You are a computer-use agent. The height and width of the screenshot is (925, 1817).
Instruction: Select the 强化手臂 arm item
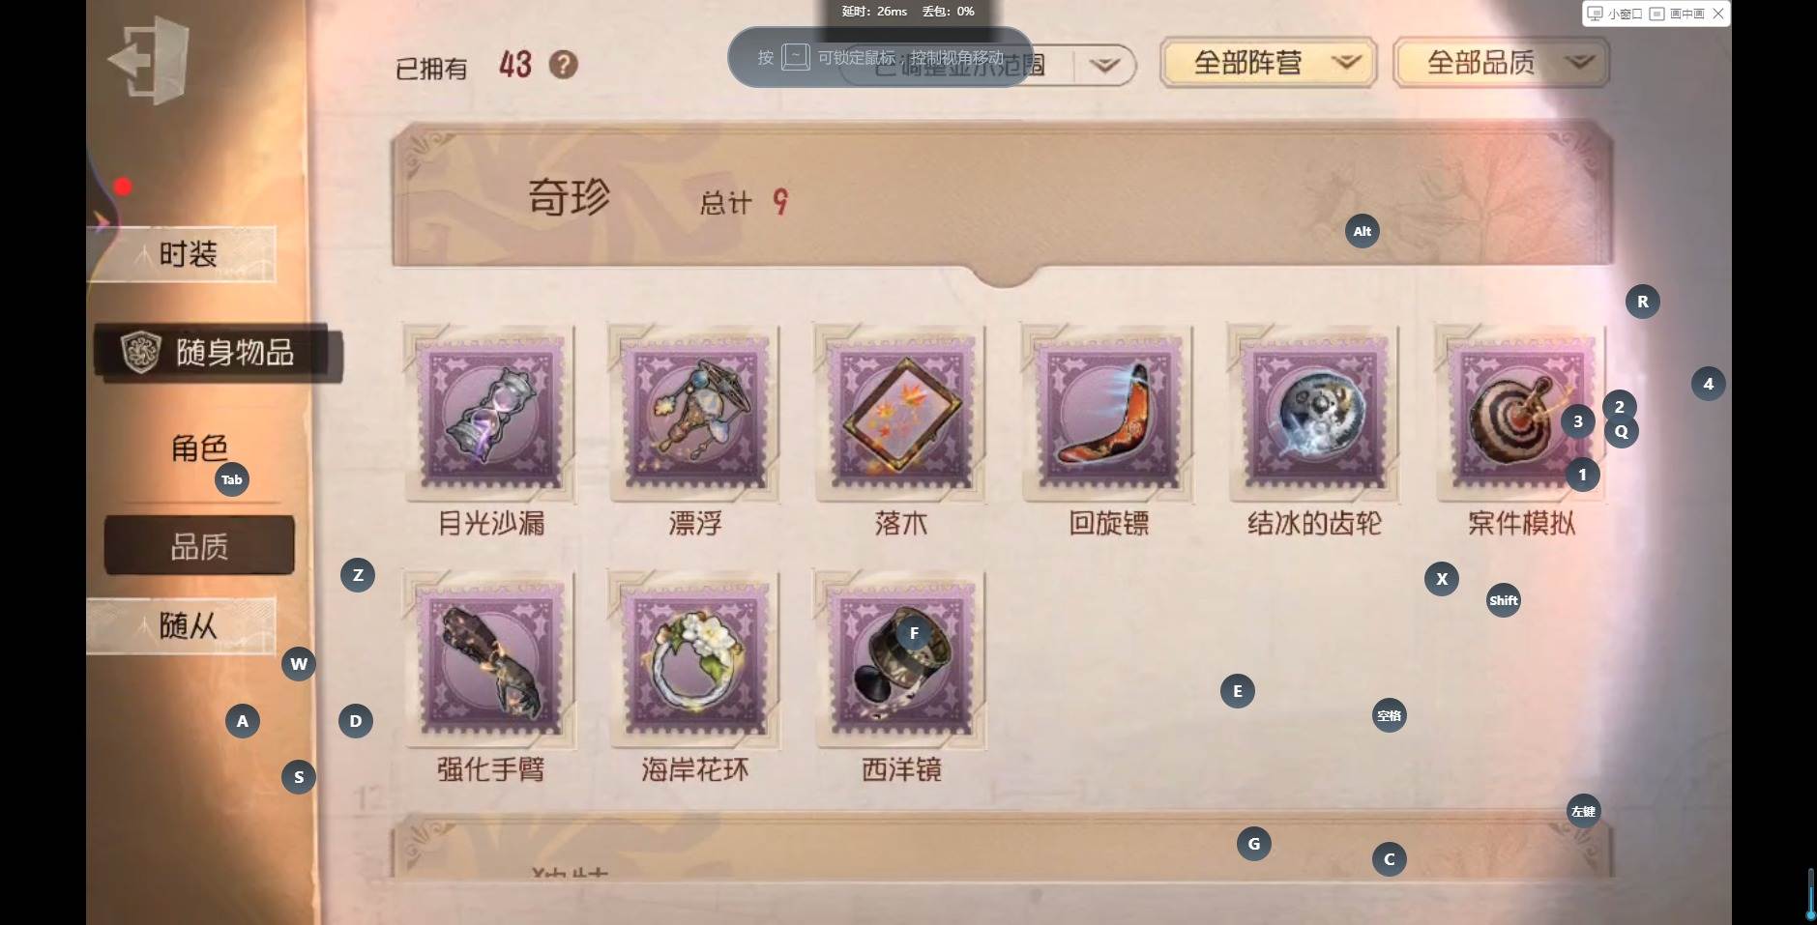tap(490, 659)
